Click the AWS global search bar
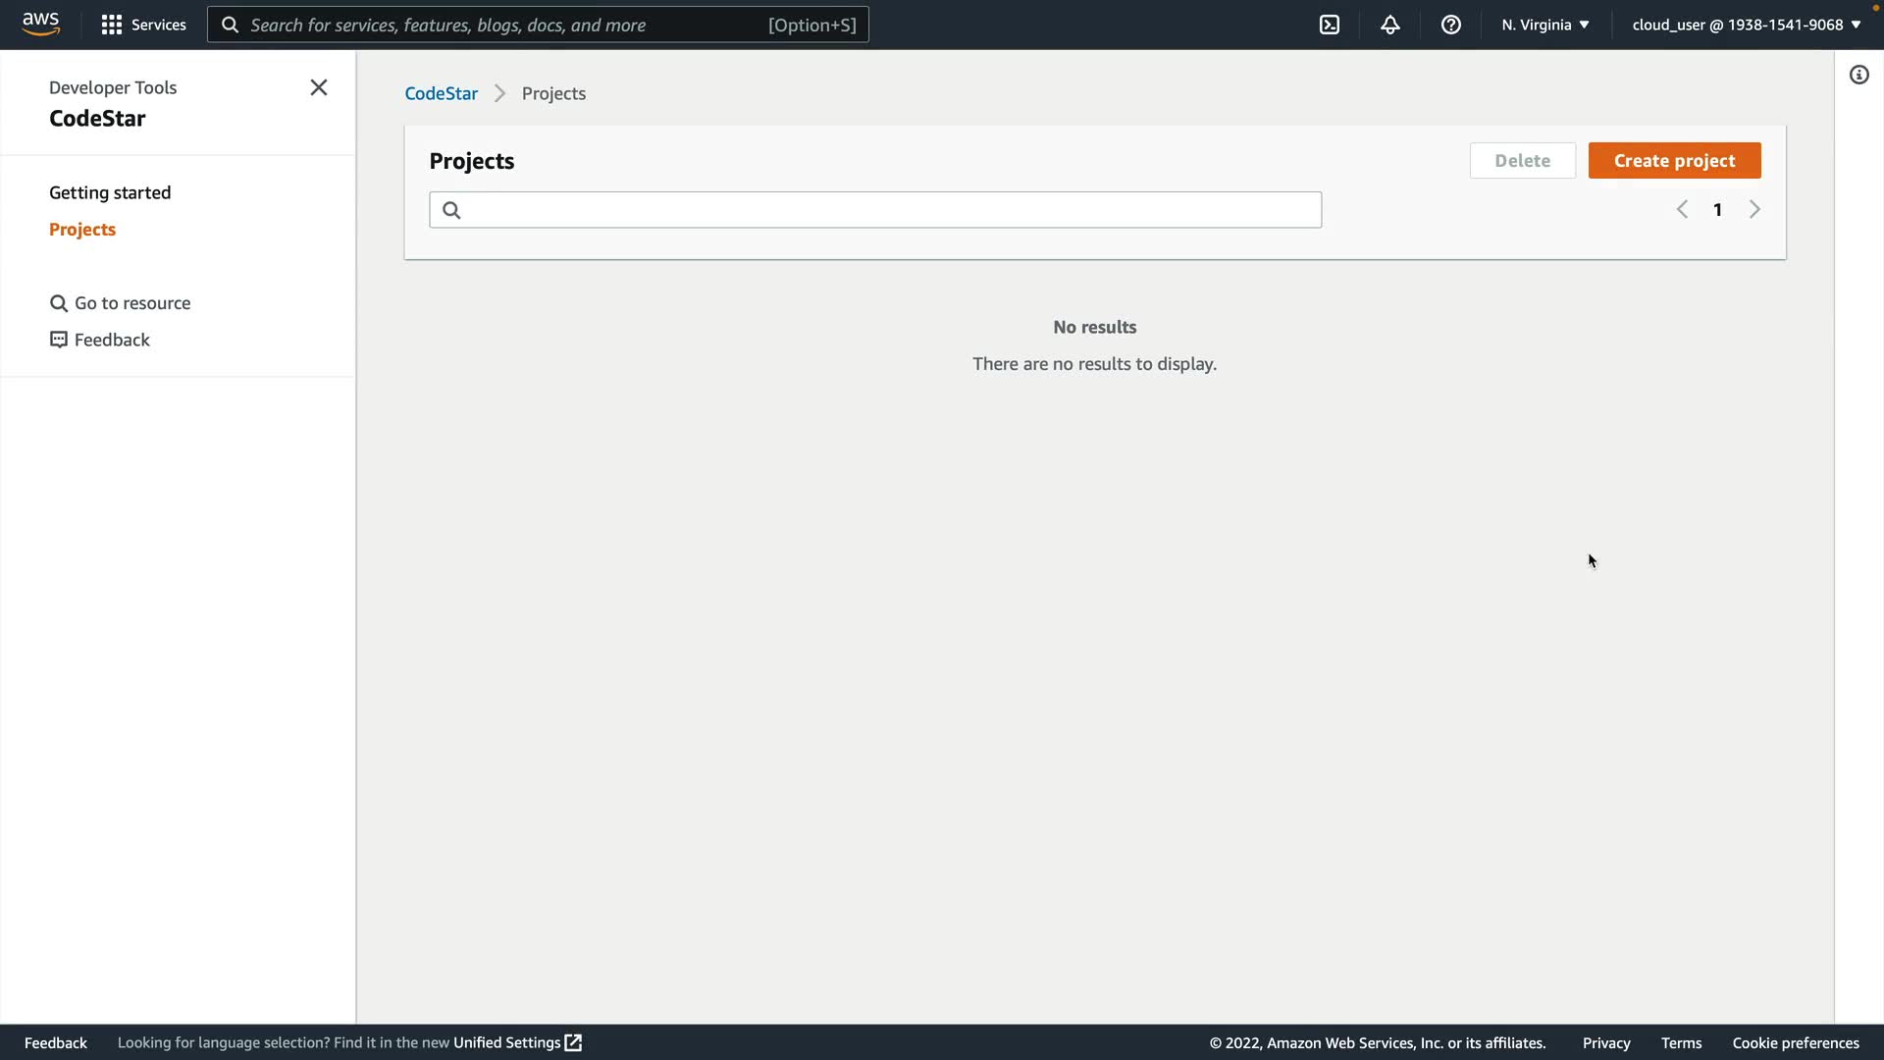 point(537,25)
